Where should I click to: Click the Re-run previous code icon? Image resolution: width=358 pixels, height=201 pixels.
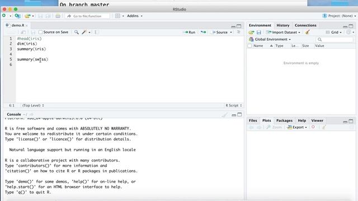[x=203, y=32]
